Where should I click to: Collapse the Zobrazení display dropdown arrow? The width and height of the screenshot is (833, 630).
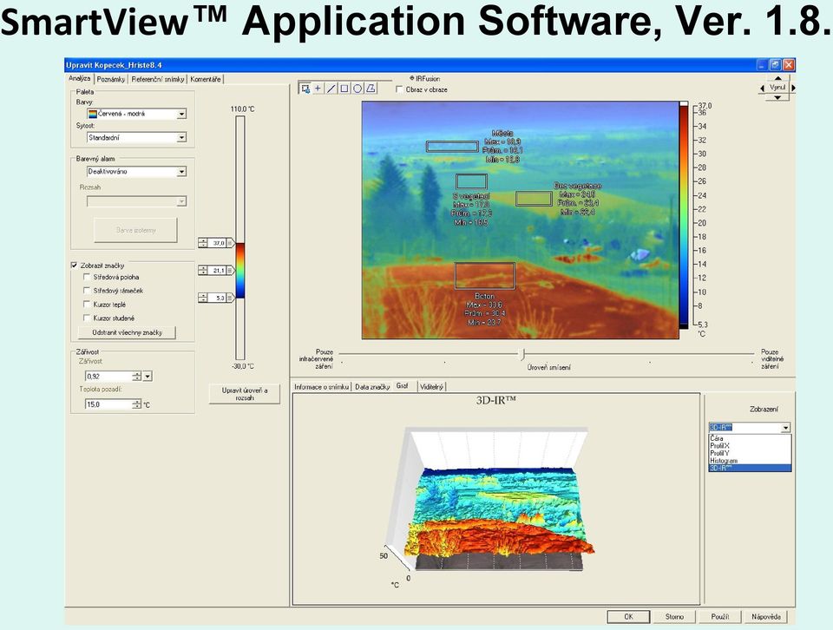tap(786, 428)
